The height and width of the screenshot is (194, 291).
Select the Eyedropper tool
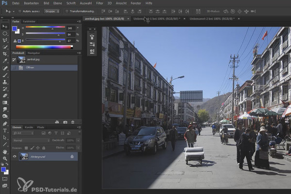pyautogui.click(x=5, y=61)
